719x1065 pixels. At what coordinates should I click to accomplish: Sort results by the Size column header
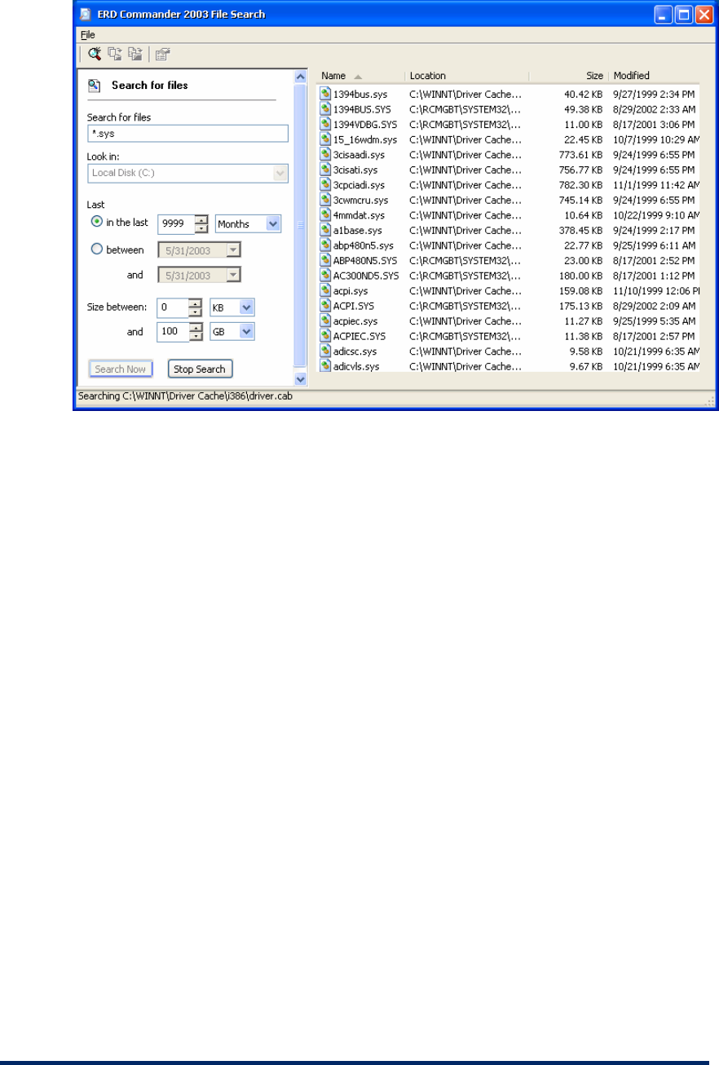(x=568, y=76)
